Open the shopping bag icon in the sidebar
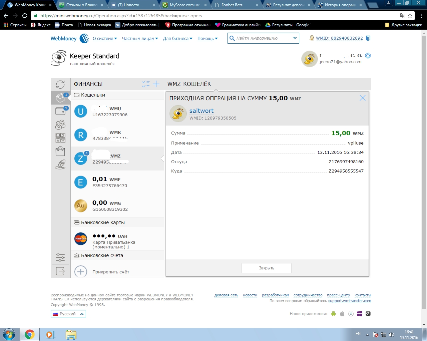The width and height of the screenshot is (427, 341). coord(60,151)
